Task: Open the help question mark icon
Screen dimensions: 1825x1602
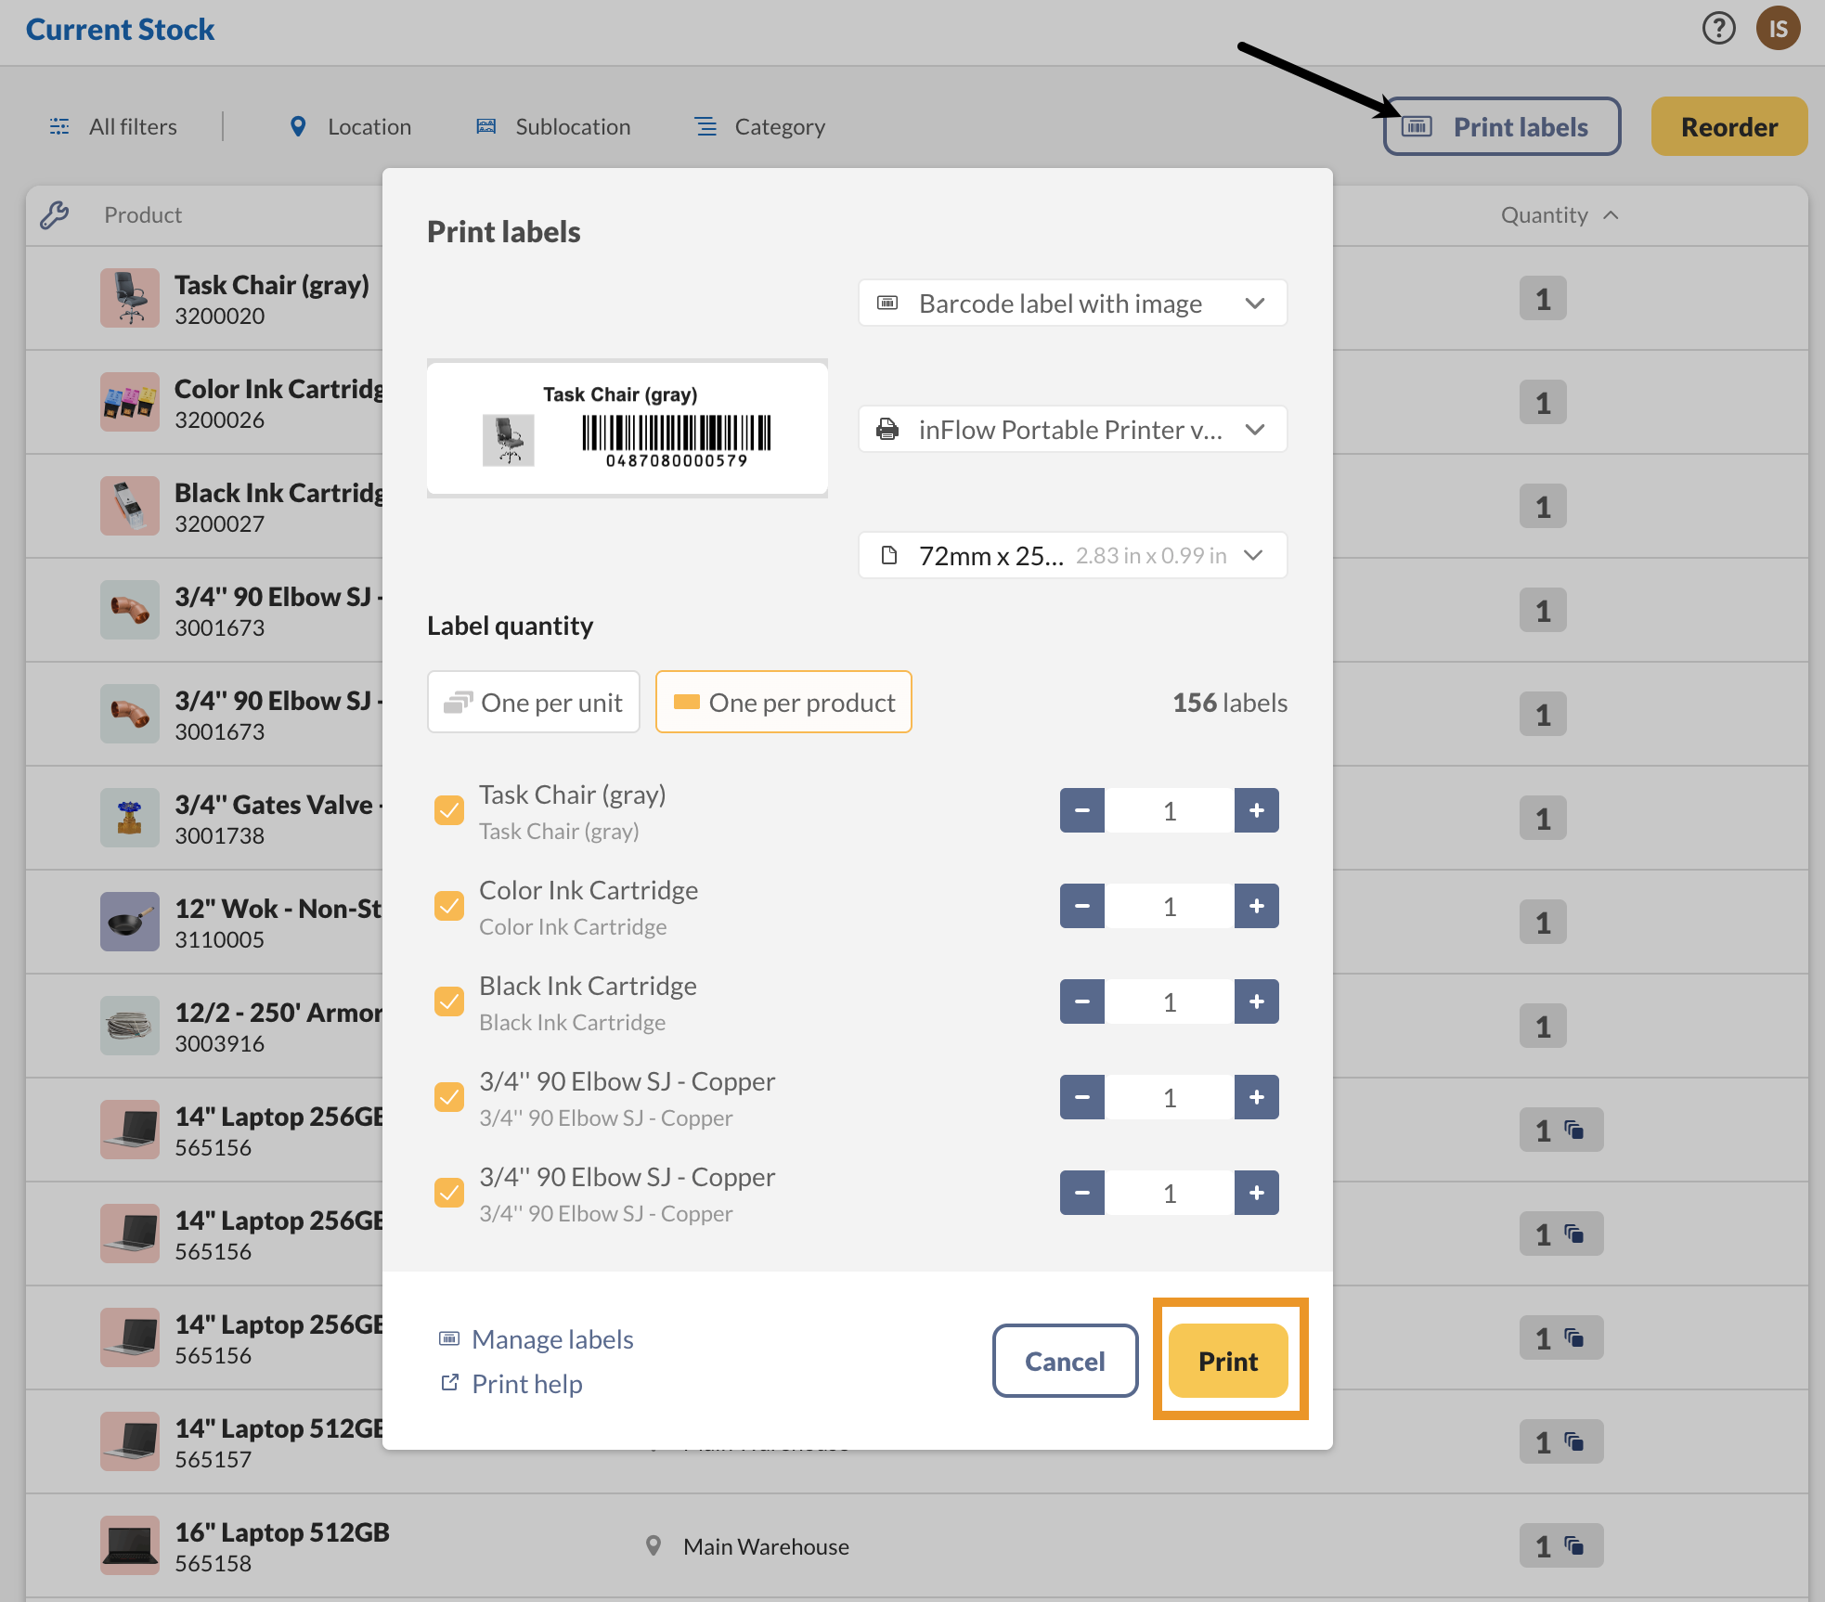Action: click(1720, 28)
